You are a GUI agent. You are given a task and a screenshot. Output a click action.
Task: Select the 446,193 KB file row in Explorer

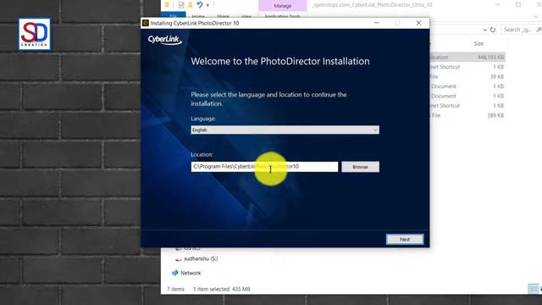(x=467, y=57)
